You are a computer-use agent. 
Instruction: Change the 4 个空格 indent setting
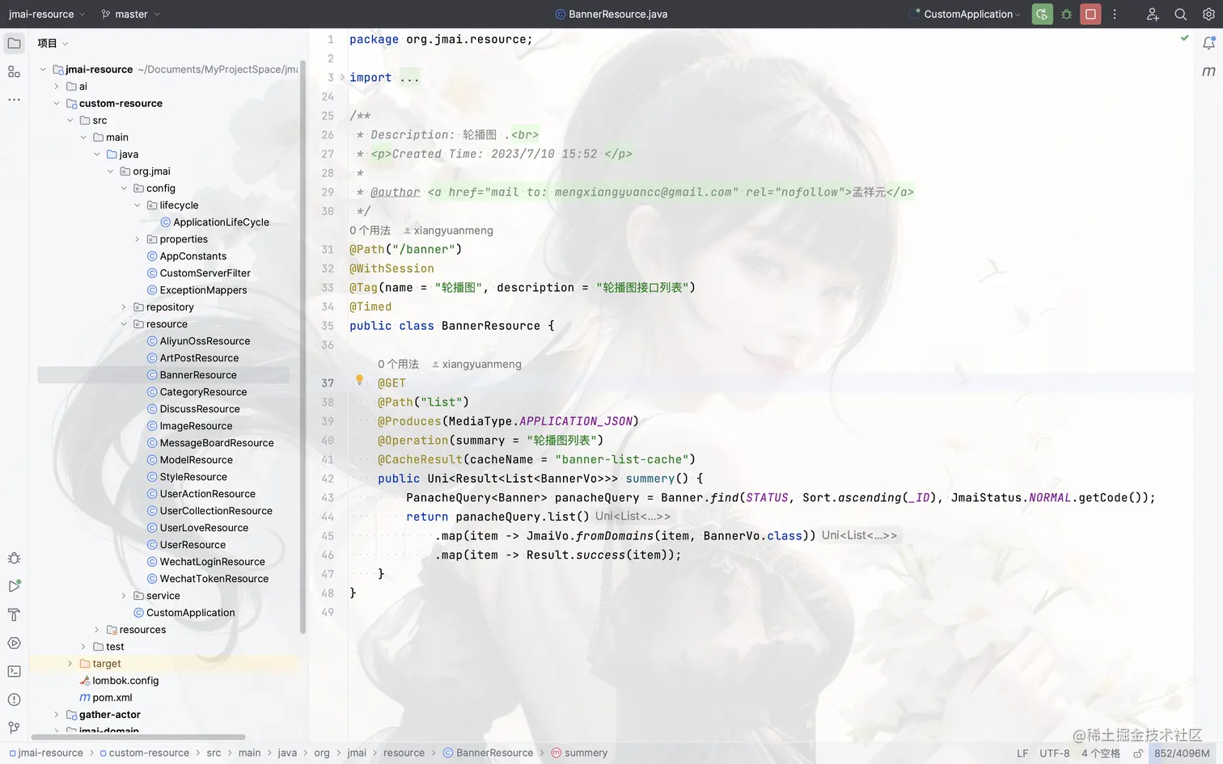(x=1101, y=753)
